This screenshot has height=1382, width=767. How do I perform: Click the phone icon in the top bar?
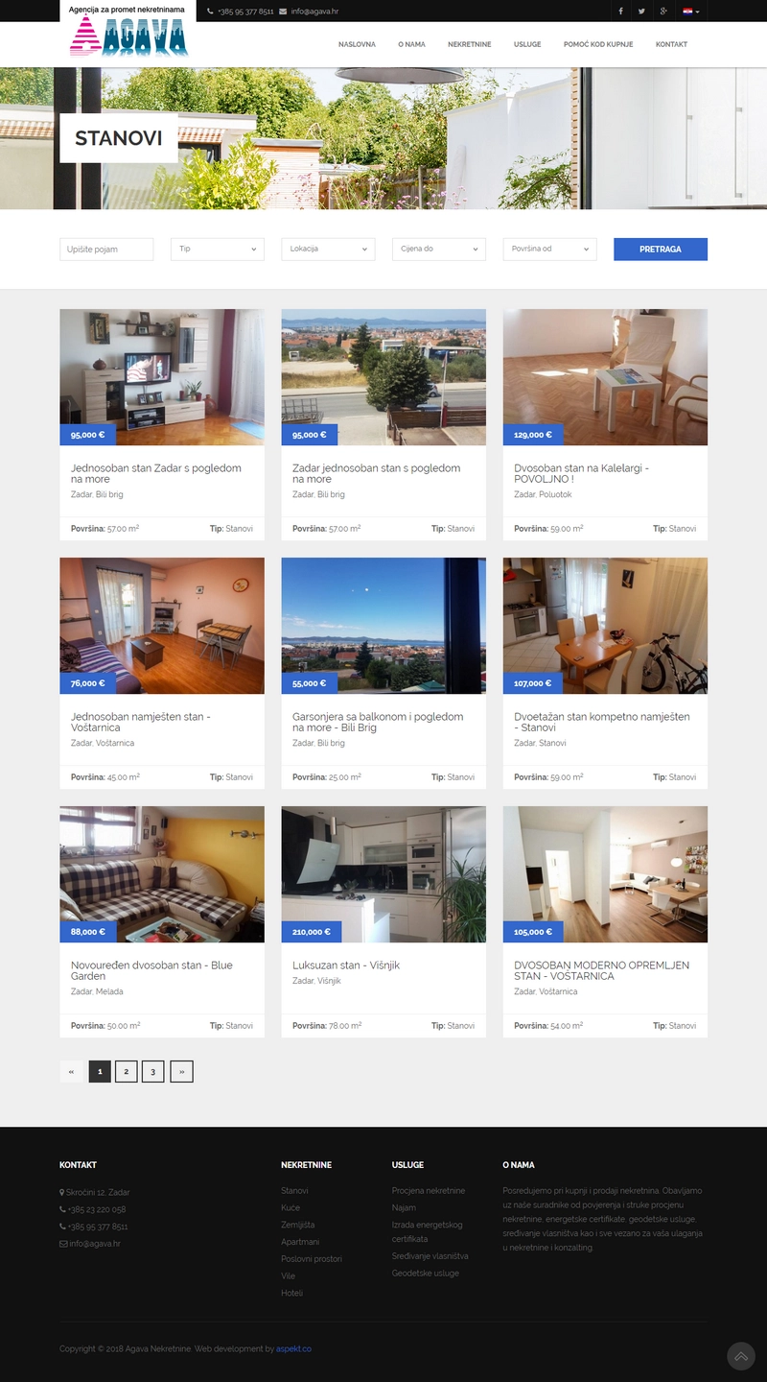[x=210, y=12]
